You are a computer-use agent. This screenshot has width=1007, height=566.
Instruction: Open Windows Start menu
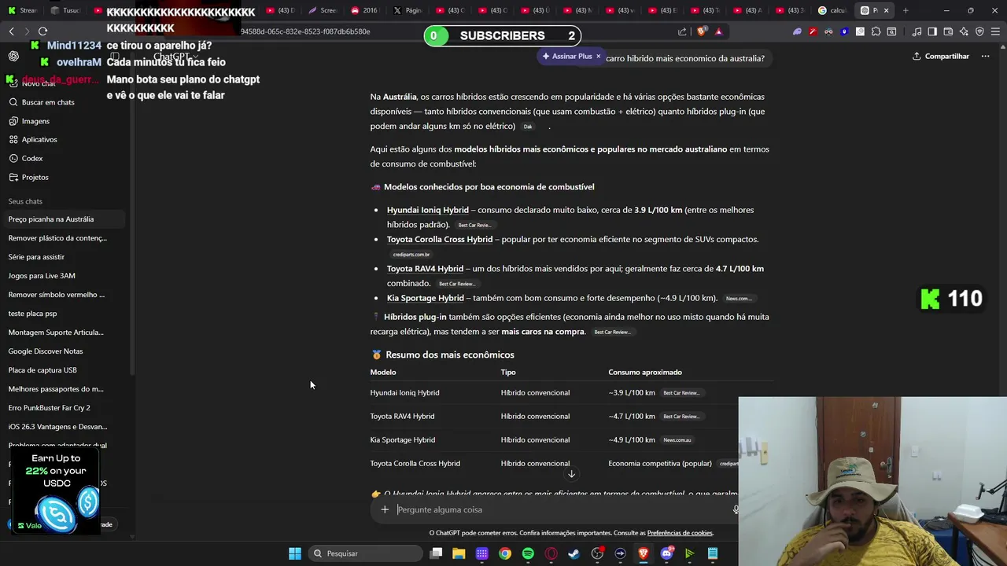(x=294, y=553)
